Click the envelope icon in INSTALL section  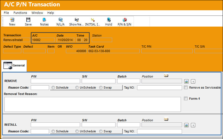[166, 119]
